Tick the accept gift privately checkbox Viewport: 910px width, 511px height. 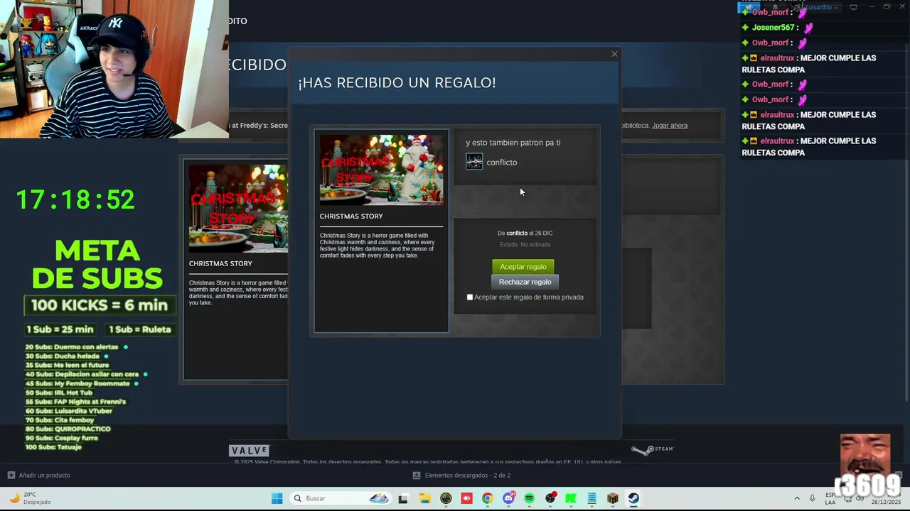469,297
